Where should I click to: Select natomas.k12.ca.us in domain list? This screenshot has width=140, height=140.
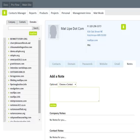point(18,105)
